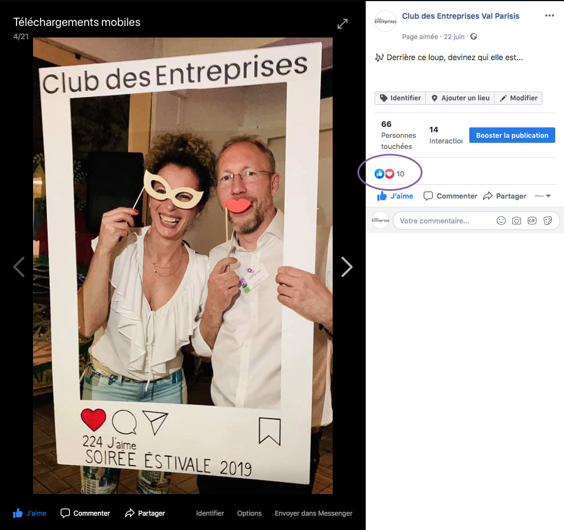
Task: Click the commenter avatar beside comment box
Action: (x=381, y=221)
